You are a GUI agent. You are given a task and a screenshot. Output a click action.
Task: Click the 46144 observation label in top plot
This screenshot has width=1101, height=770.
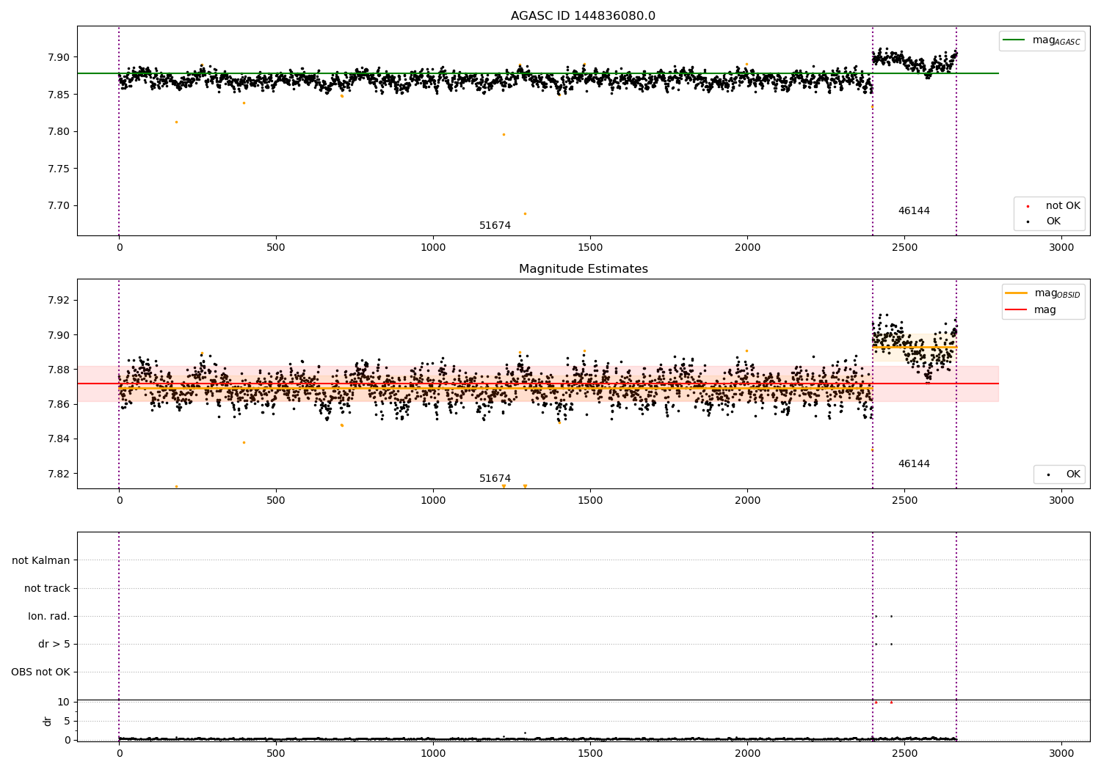(x=914, y=211)
